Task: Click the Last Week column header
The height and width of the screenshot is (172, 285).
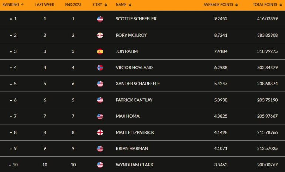Action: point(45,4)
